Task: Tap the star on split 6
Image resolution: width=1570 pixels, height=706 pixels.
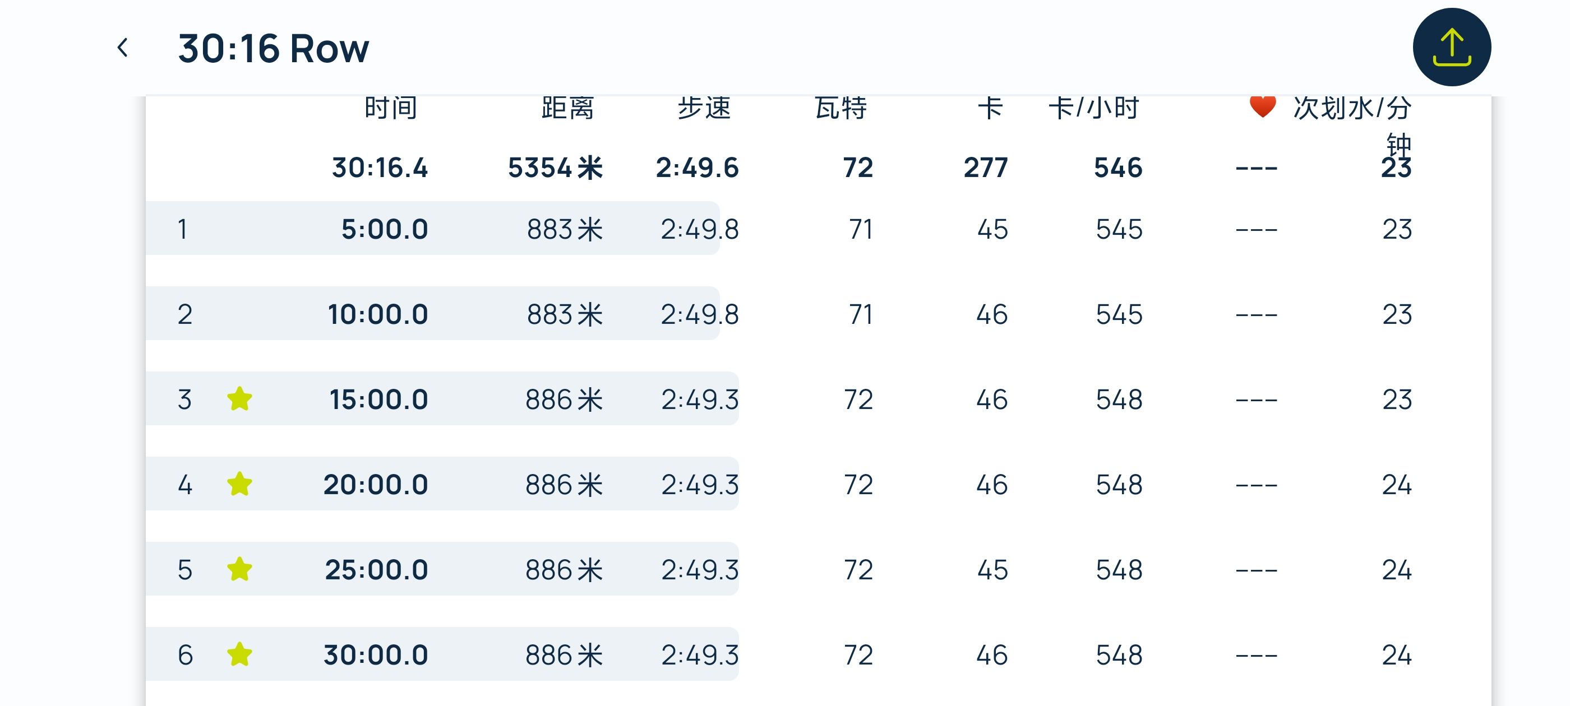Action: 239,655
